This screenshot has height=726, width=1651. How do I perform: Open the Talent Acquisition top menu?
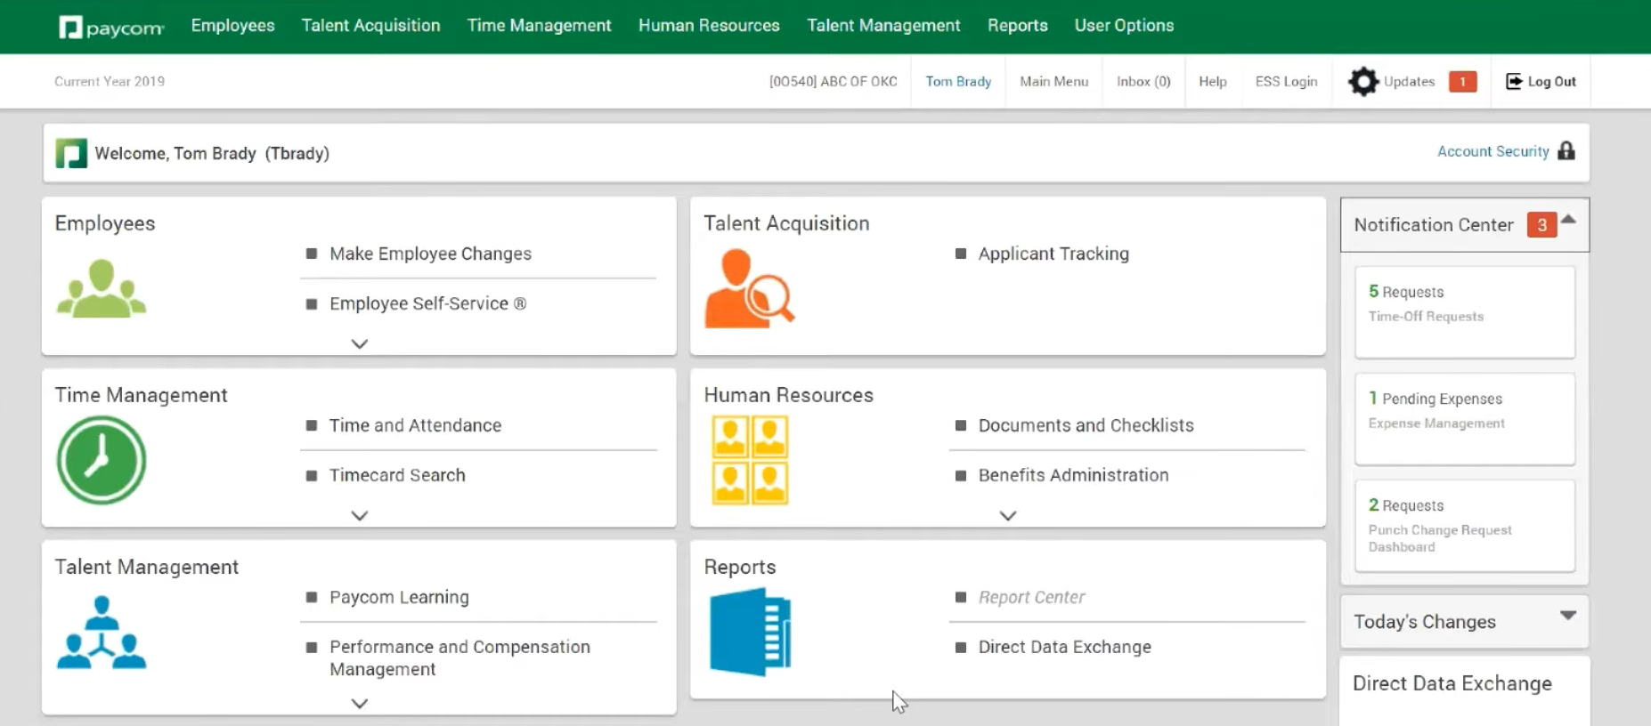371,26
